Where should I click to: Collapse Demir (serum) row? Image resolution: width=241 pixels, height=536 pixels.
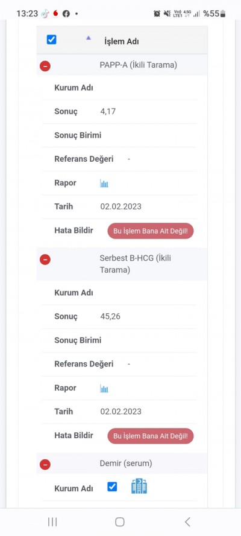click(45, 464)
